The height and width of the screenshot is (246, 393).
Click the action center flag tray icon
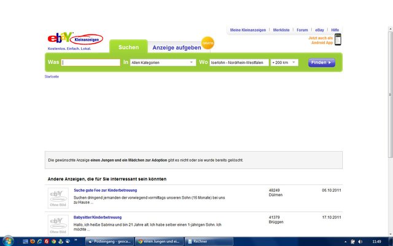[352, 242]
